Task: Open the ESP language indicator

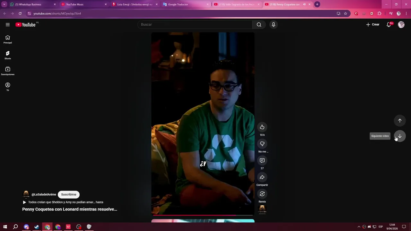Action: coord(380,227)
